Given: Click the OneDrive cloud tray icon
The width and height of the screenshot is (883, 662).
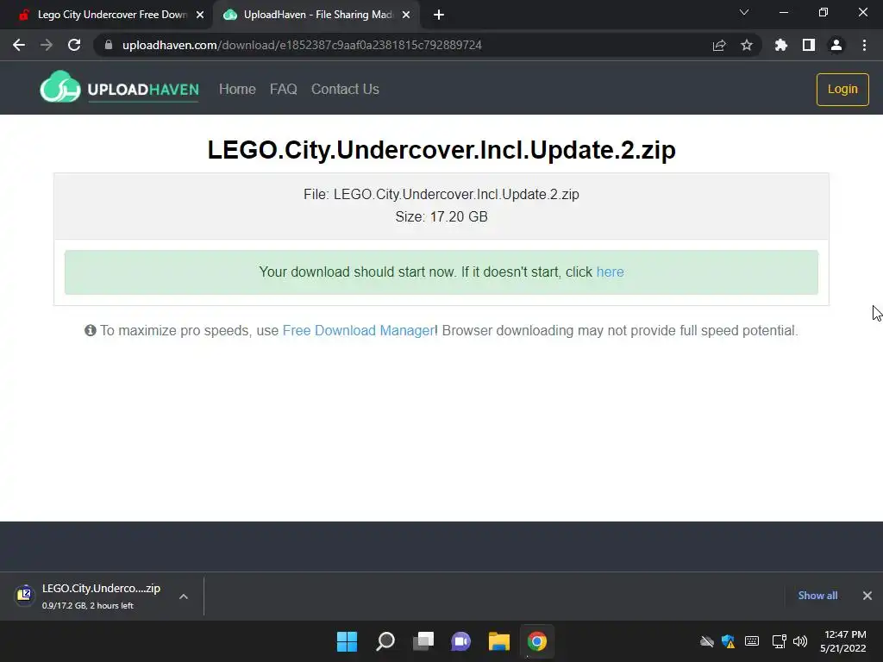Looking at the screenshot, I should click(707, 641).
